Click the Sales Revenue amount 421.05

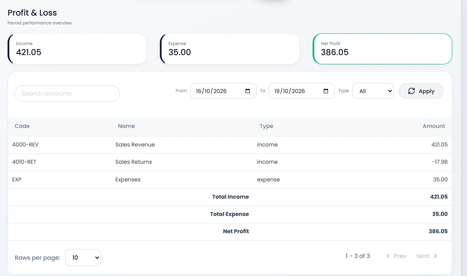(x=440, y=145)
